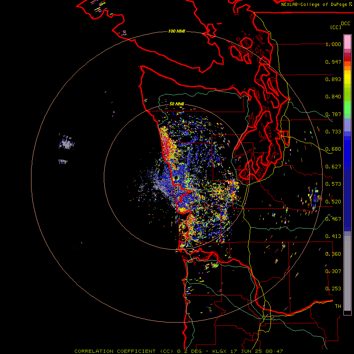The image size is (354, 354).
Task: Click the pink top color bar segment
Action: pos(347,42)
